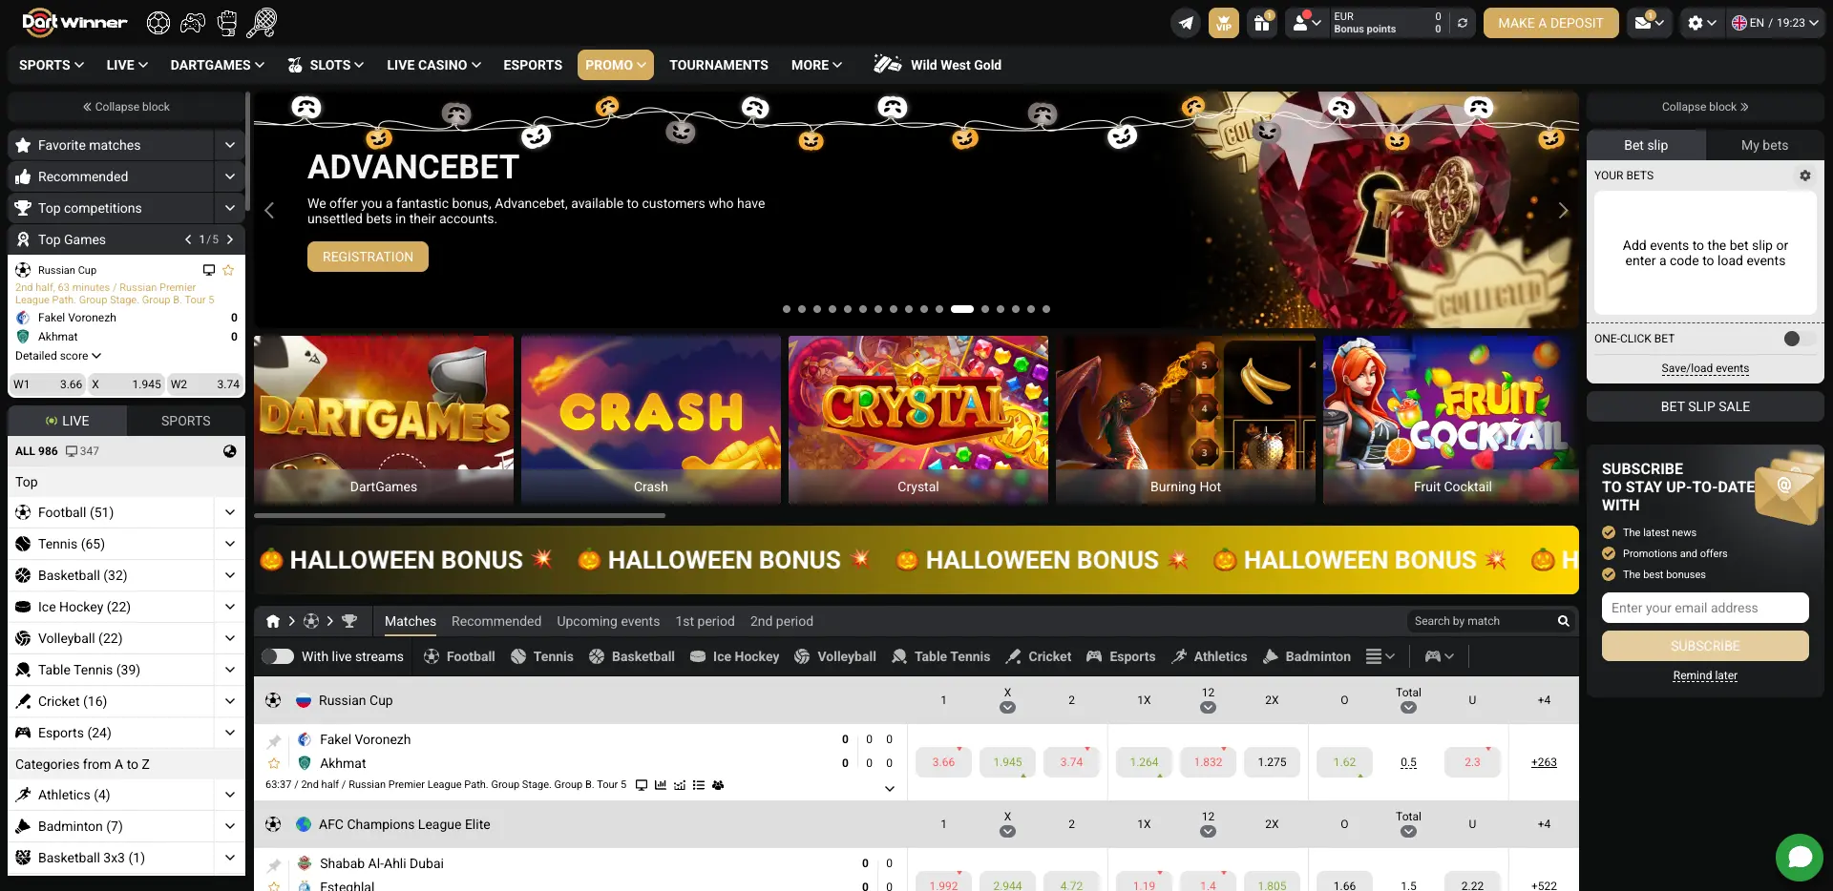Image resolution: width=1833 pixels, height=891 pixels.
Task: Select the 3.66 odds for Fakel Voronezh win
Action: tap(943, 762)
